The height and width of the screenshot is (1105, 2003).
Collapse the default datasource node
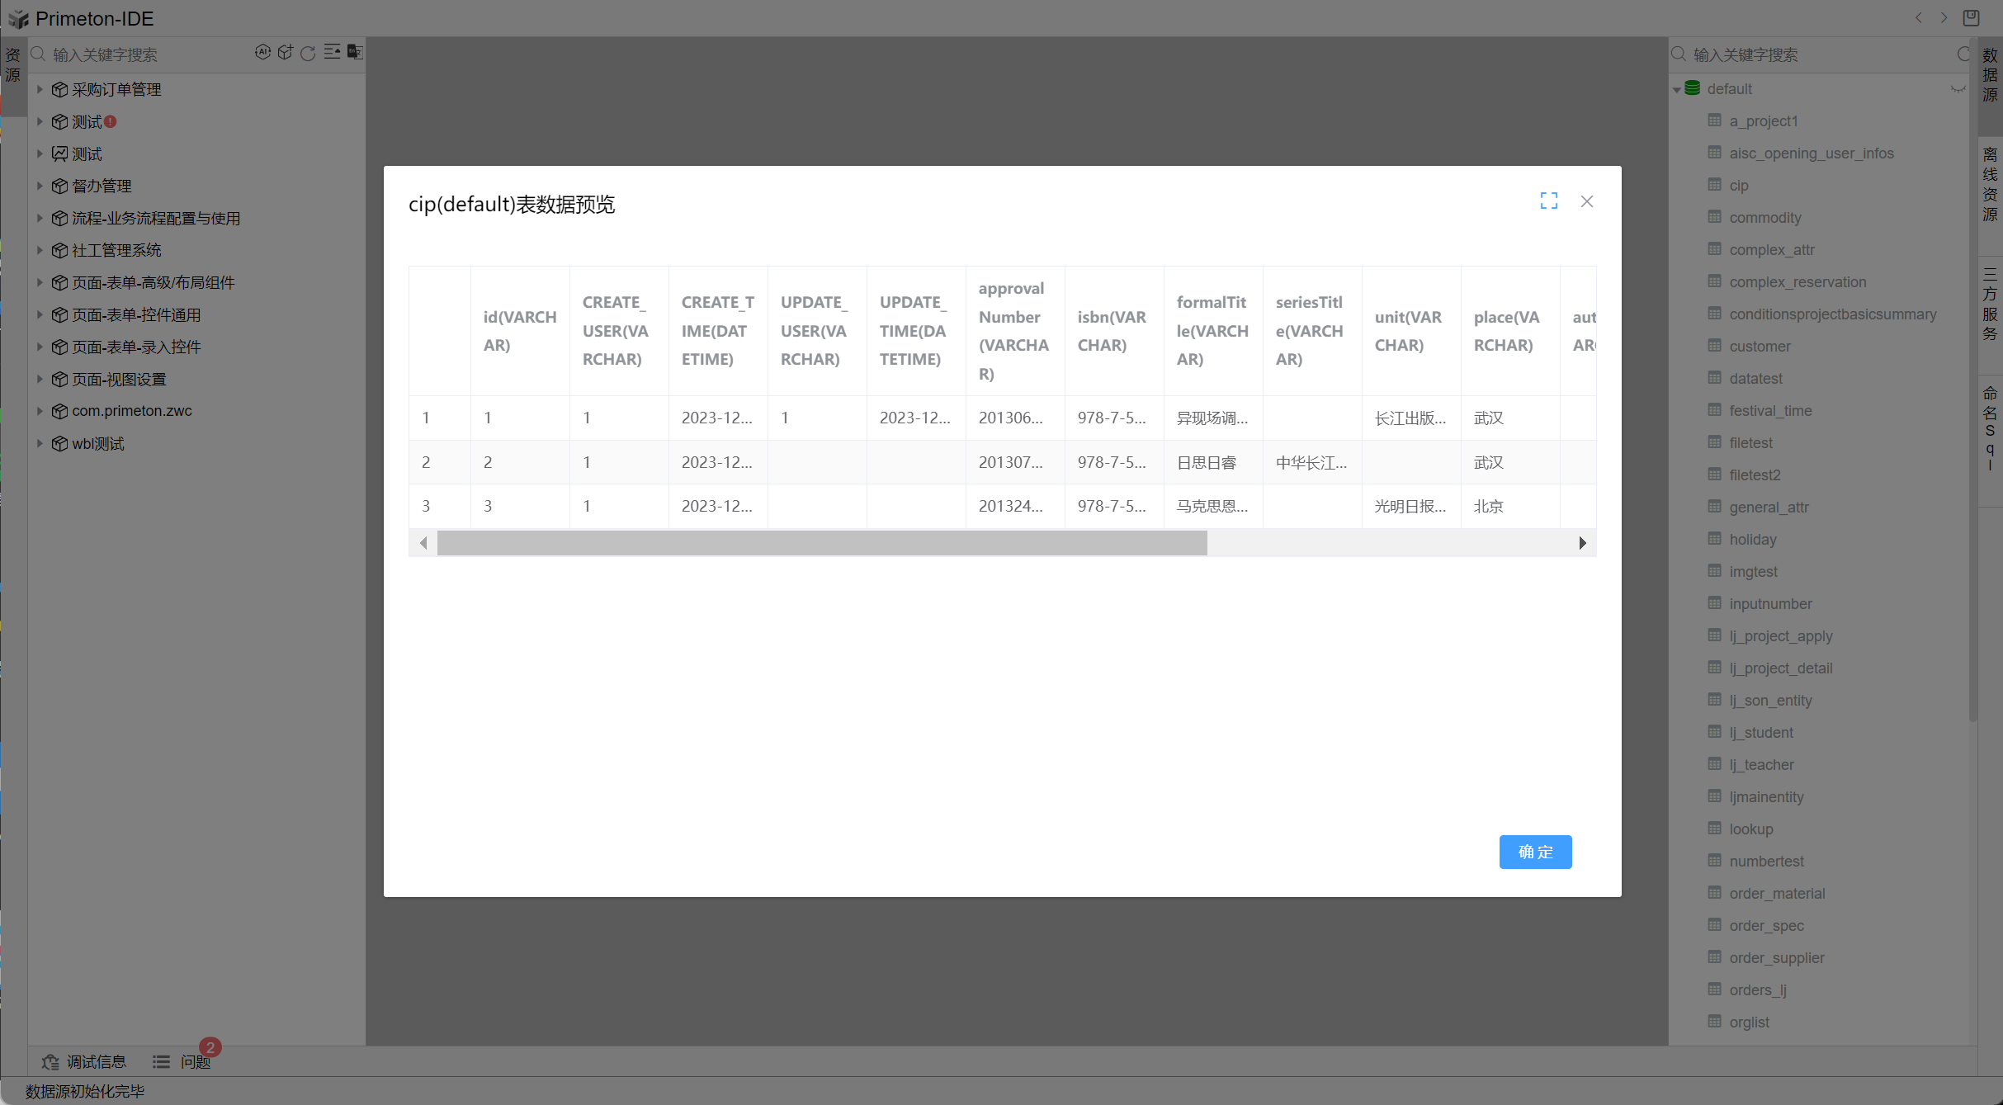pyautogui.click(x=1676, y=89)
